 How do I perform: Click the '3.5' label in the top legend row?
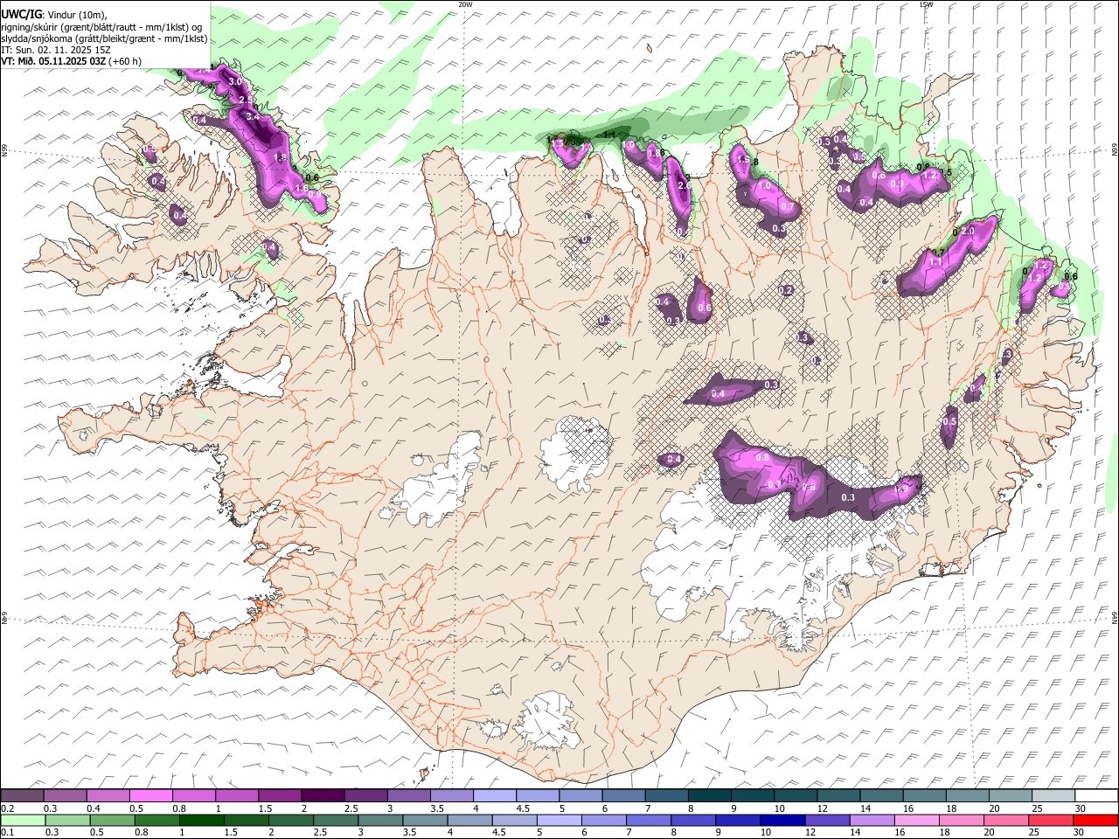pyautogui.click(x=436, y=808)
